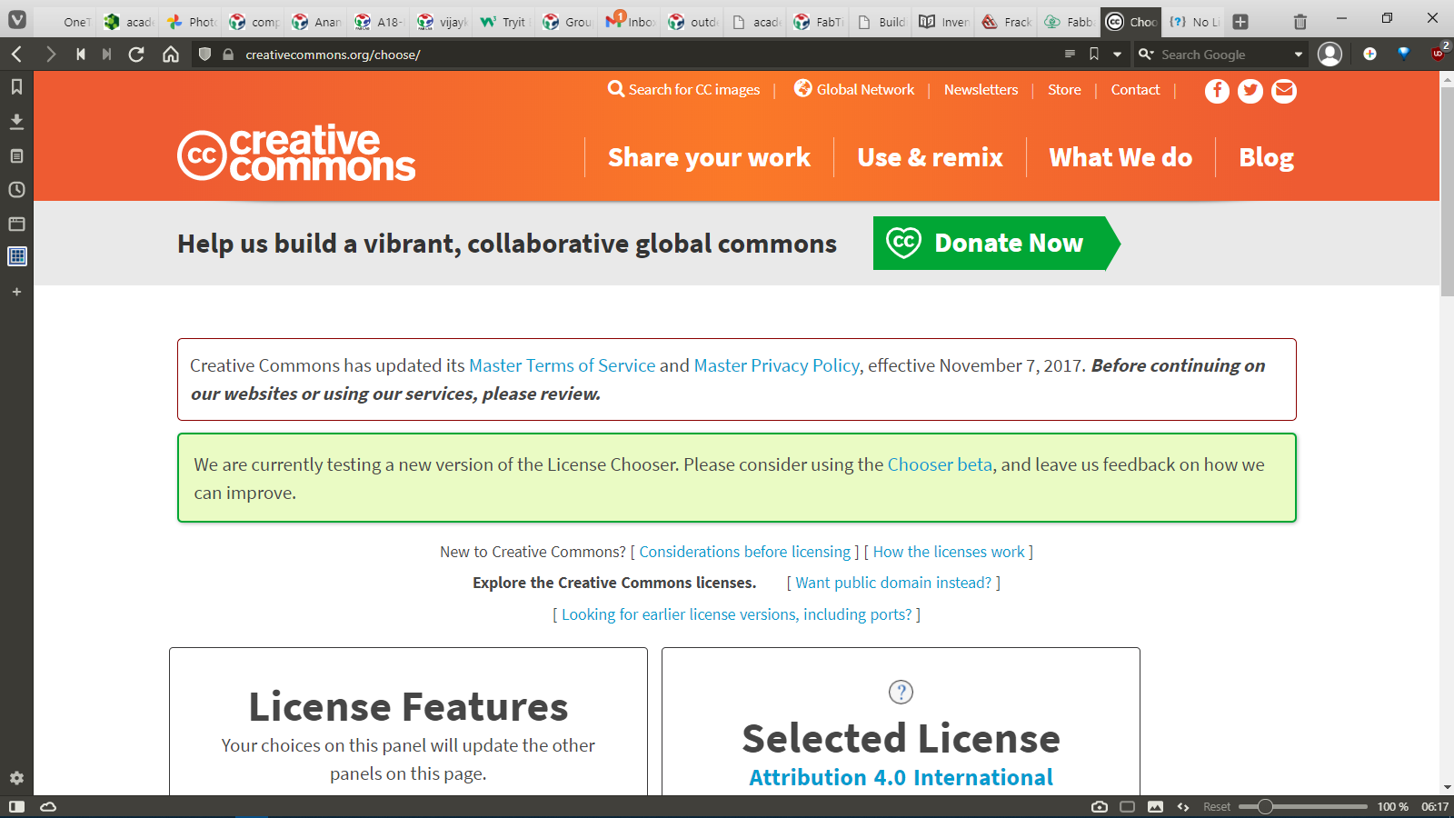Click the rewind history button
The width and height of the screenshot is (1454, 818).
point(81,55)
